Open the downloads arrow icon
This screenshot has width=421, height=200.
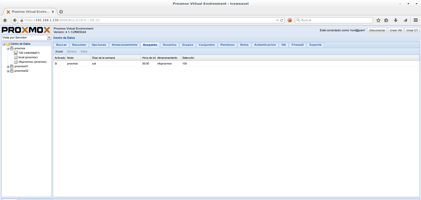tap(396, 20)
